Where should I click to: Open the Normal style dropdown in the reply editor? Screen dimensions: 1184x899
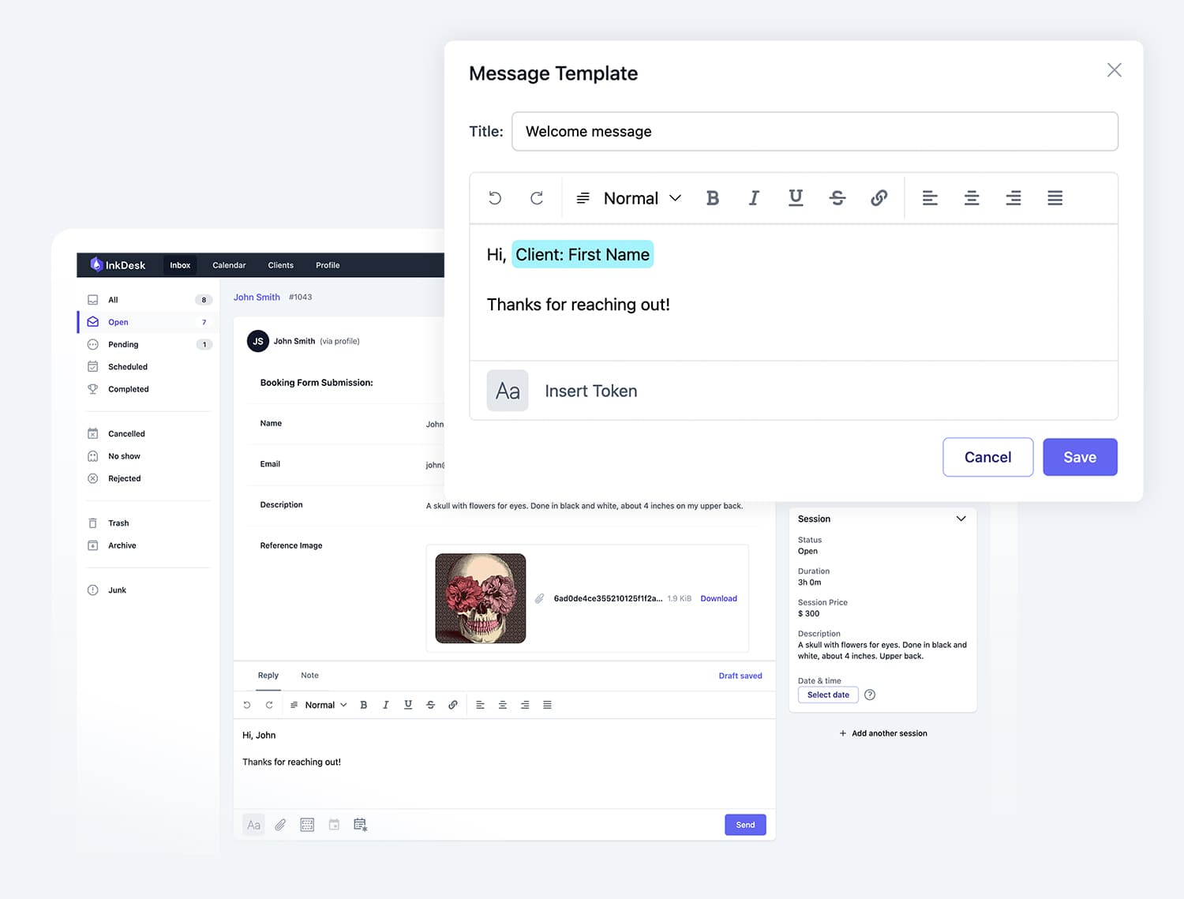[319, 704]
